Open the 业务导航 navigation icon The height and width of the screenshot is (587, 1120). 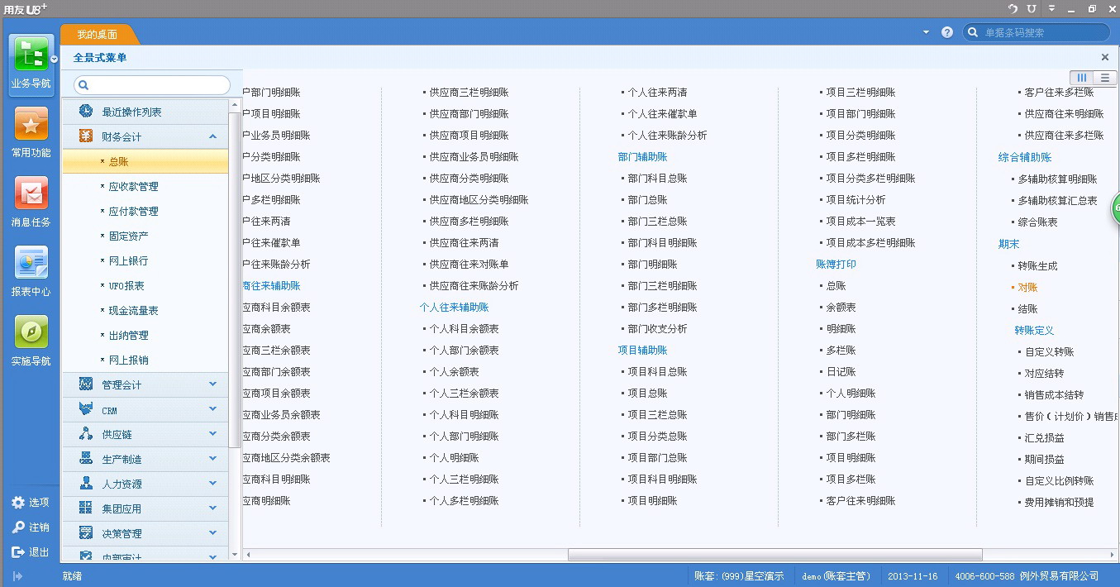(31, 55)
